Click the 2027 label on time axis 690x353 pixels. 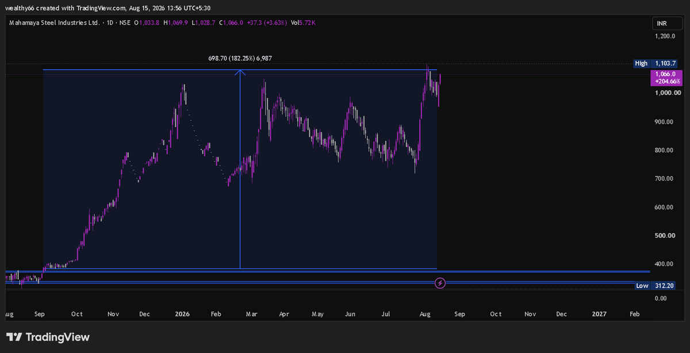click(599, 314)
